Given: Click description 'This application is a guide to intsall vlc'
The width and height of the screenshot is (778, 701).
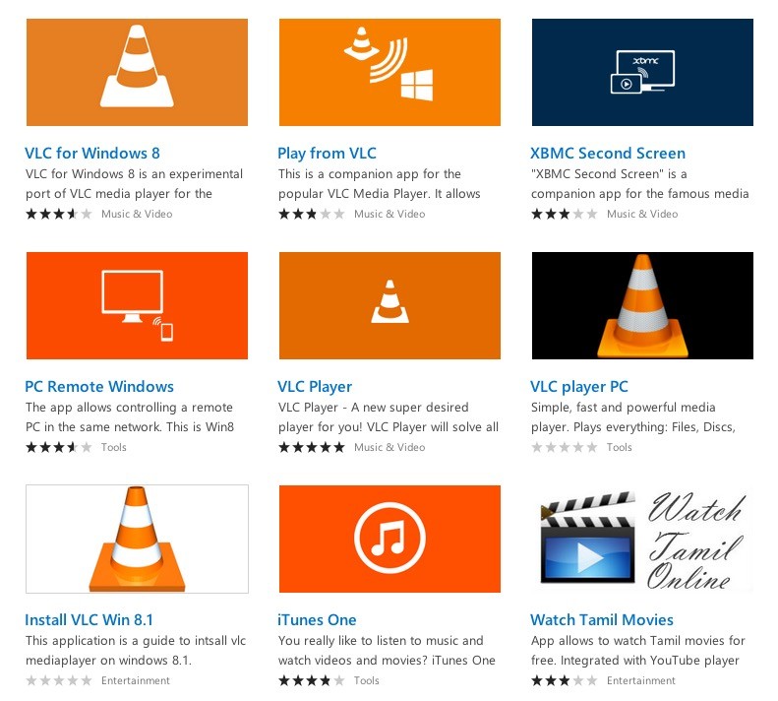Looking at the screenshot, I should pyautogui.click(x=136, y=641).
